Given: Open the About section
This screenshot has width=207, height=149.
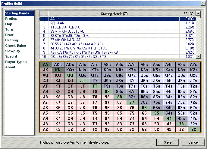Looking at the screenshot, I should click(10, 67).
